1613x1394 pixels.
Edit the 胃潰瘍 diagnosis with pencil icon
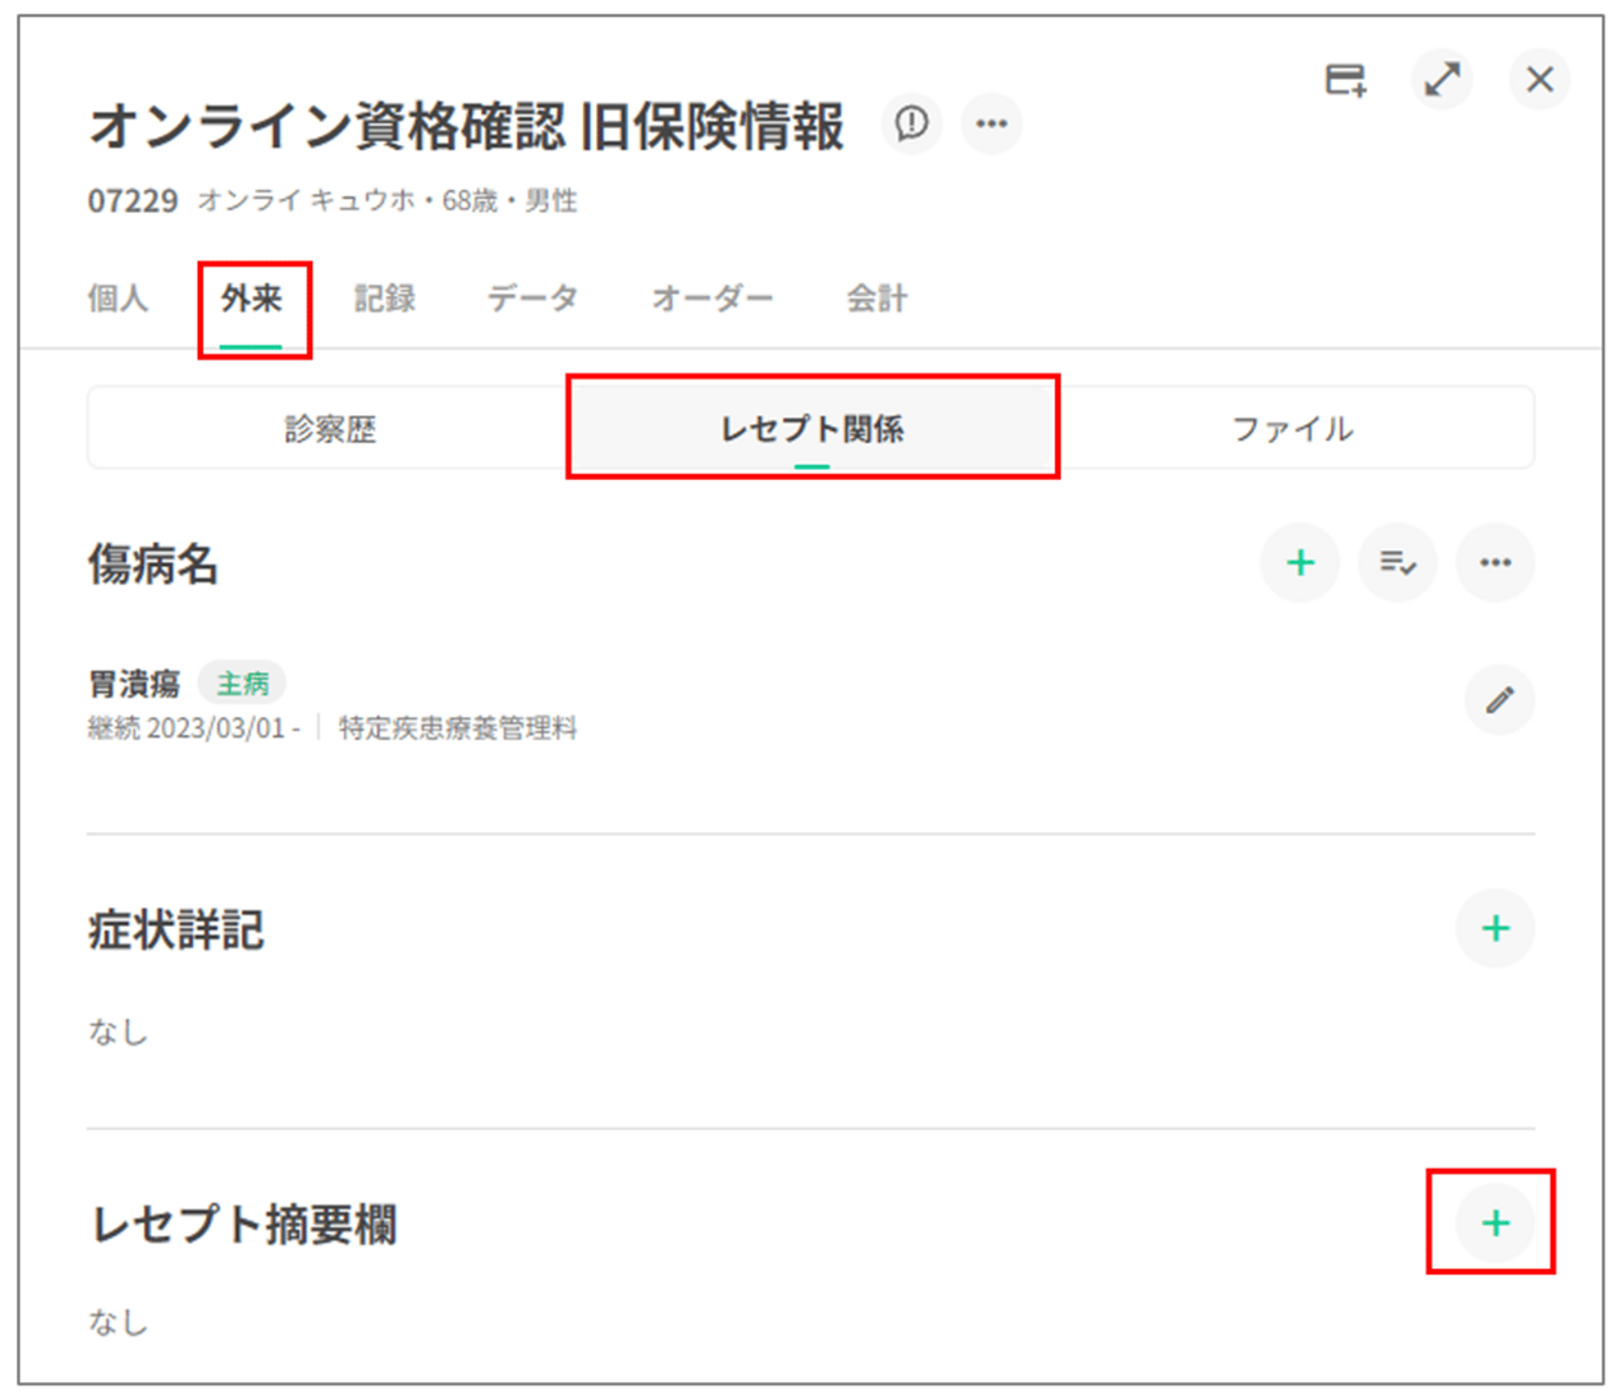pyautogui.click(x=1498, y=700)
